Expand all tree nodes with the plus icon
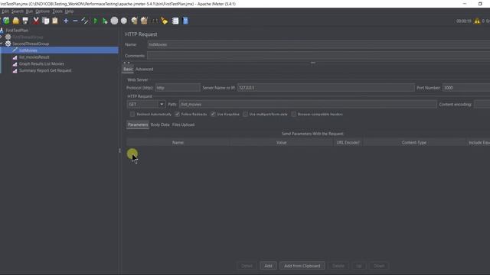 [x=66, y=21]
